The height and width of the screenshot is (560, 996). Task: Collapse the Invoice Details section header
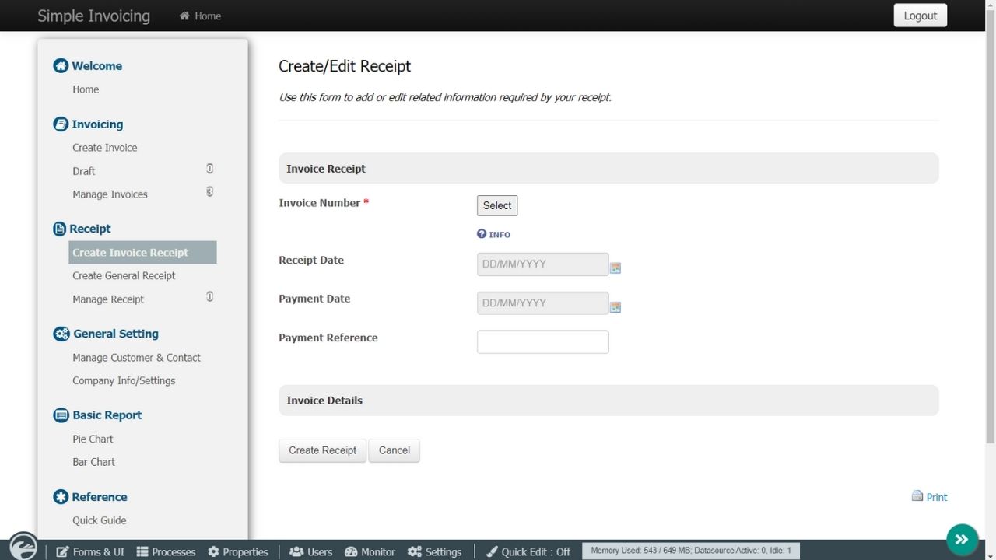tap(608, 401)
